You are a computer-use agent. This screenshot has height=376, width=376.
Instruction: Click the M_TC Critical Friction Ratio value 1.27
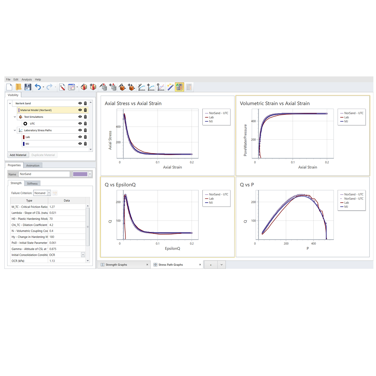[x=67, y=207]
